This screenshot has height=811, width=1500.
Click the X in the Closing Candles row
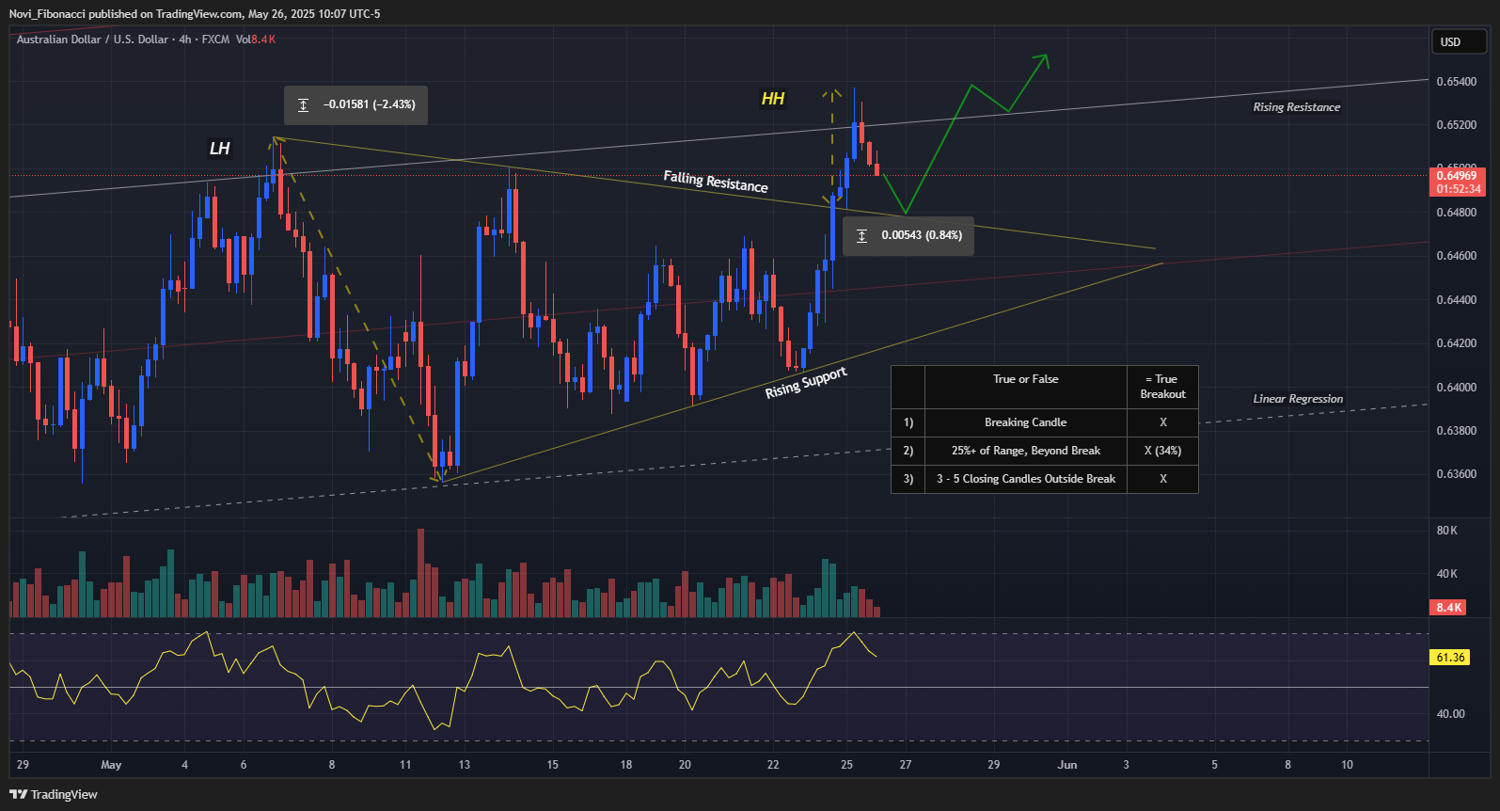[1163, 479]
